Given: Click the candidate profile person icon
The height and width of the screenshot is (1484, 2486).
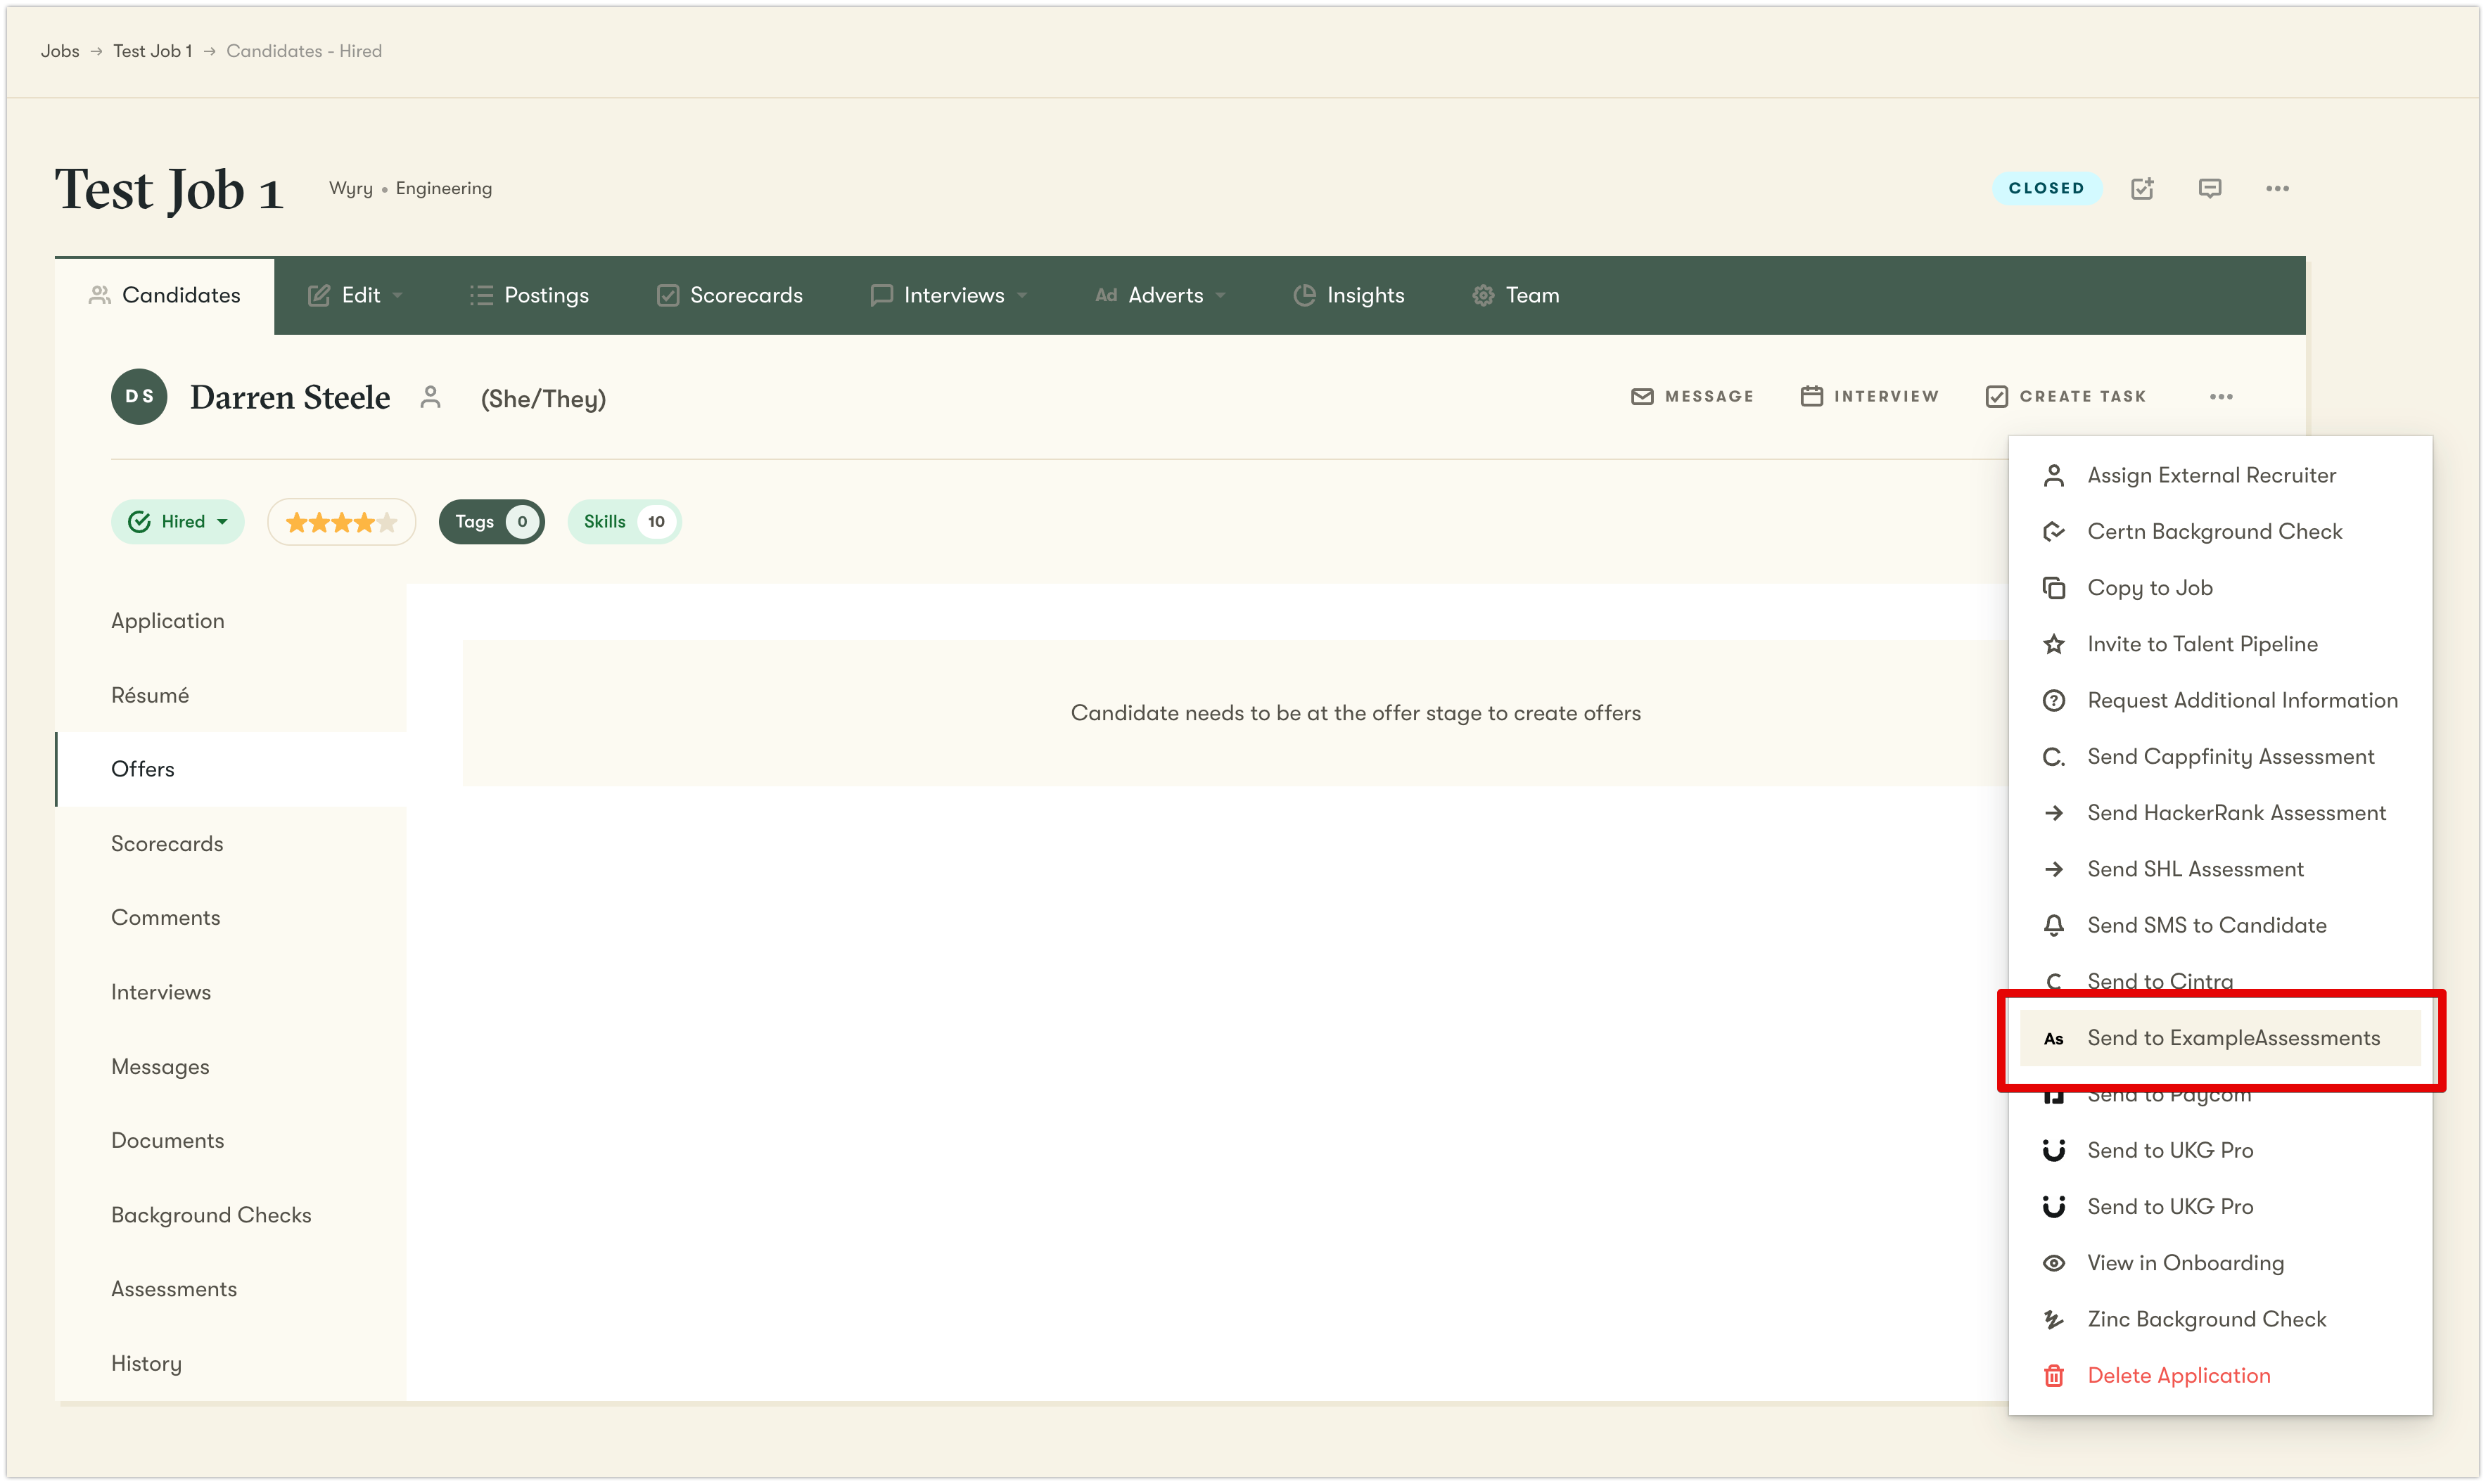Looking at the screenshot, I should [430, 398].
